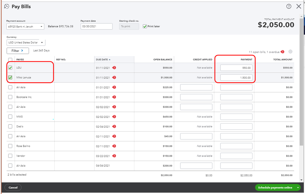Check the Booksale Inc. bill checkbox
The height and width of the screenshot is (194, 305).
(10, 97)
